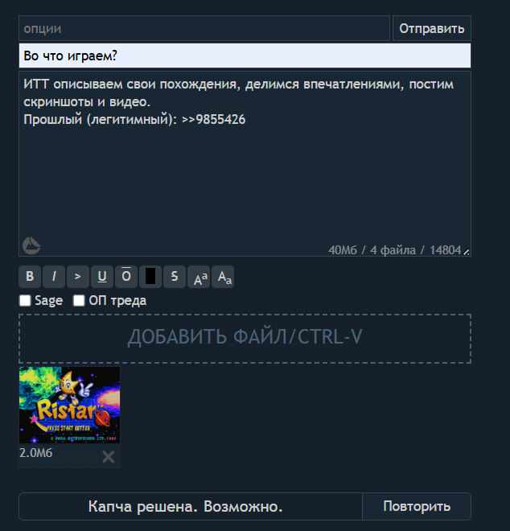Apply italic formatting with I button

point(54,277)
